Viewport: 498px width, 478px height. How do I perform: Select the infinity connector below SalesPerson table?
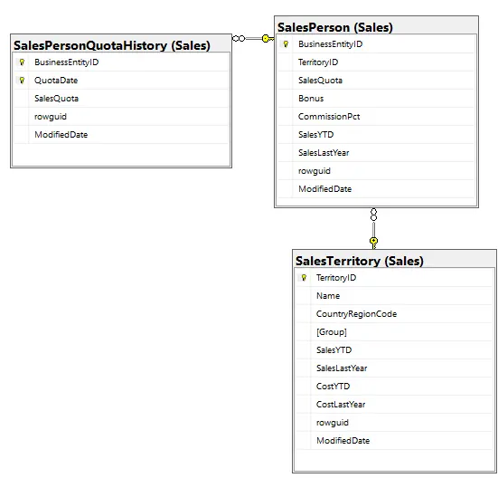tap(374, 215)
